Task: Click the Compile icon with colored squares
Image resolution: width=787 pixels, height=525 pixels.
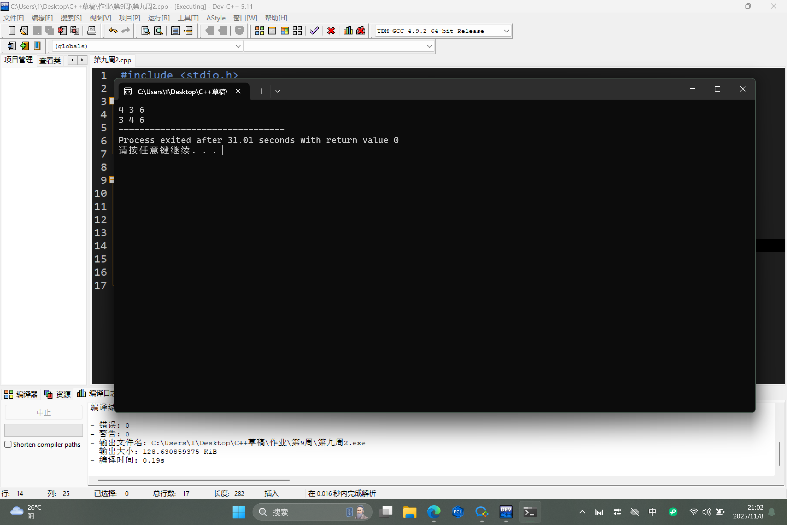Action: (259, 31)
